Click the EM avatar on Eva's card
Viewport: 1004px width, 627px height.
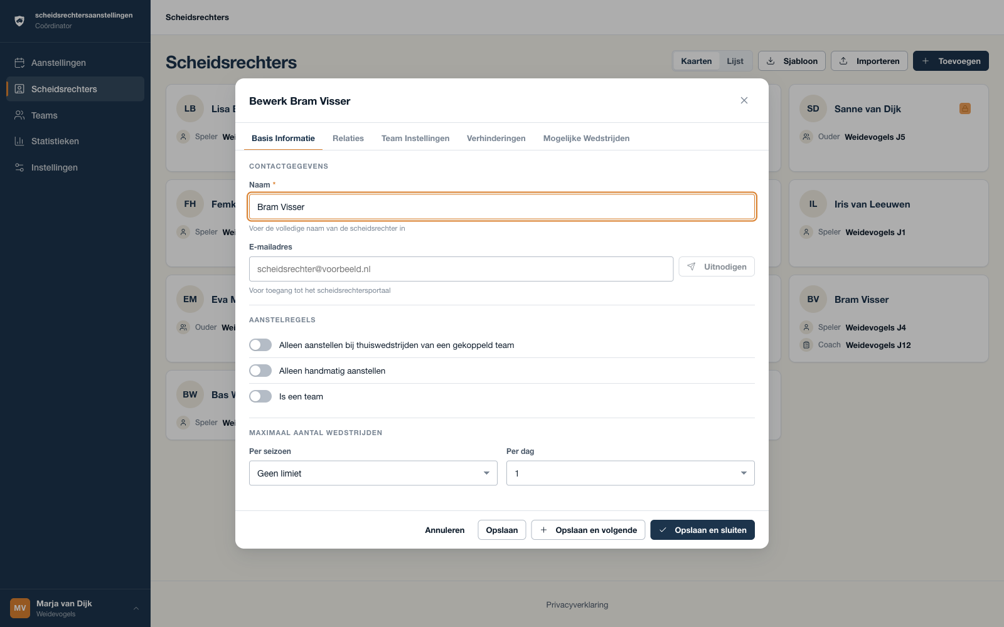[x=190, y=299]
